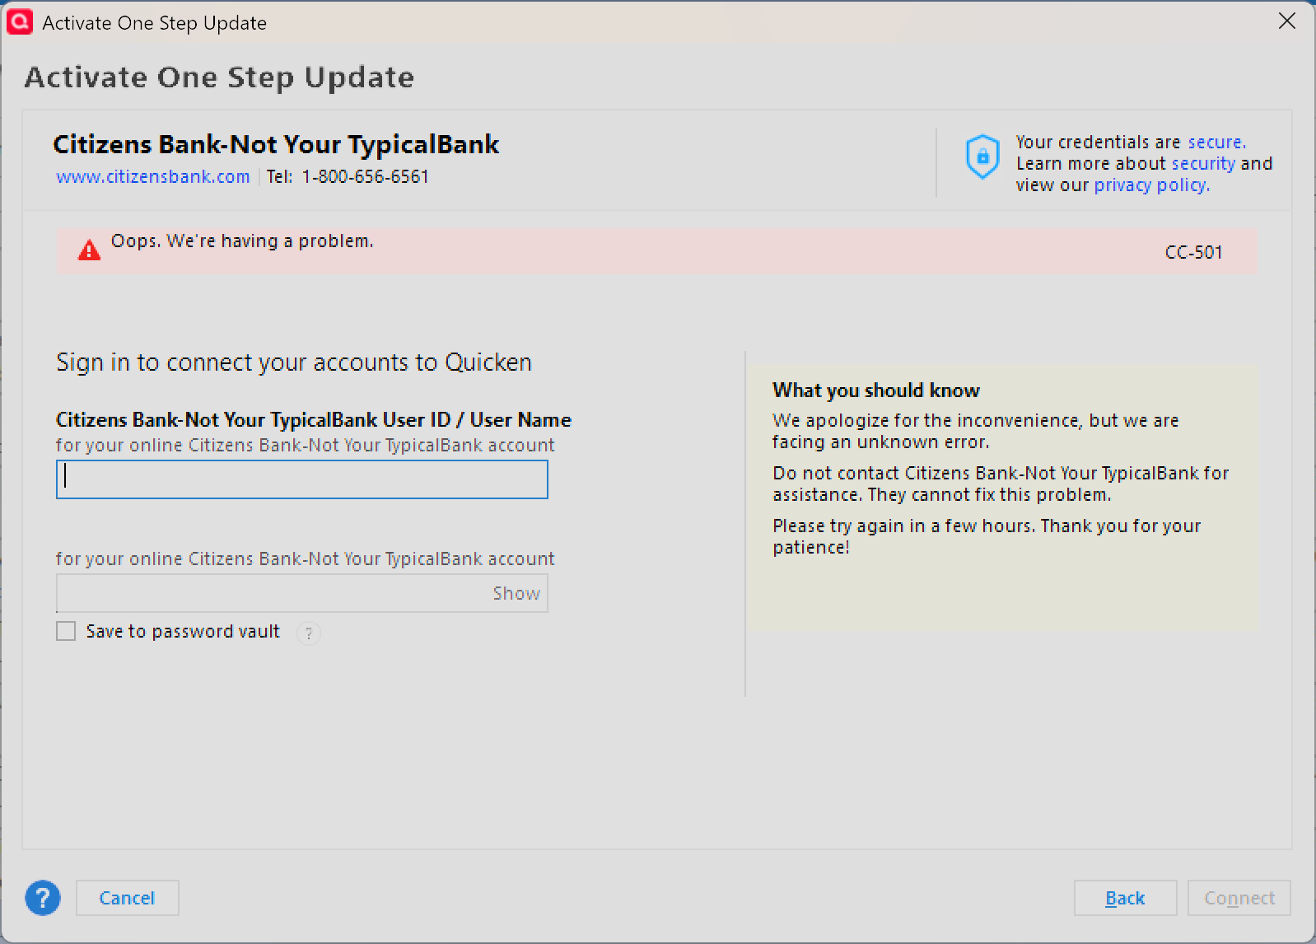View the privacy policy link
The image size is (1316, 944).
[x=1151, y=185]
